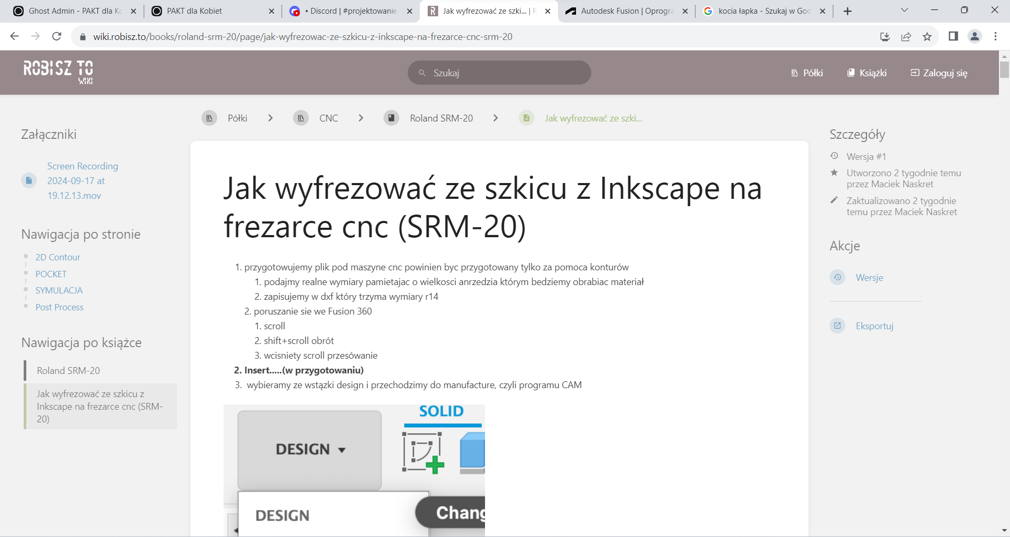Select Jak wyfrezować ze szkicu book navigation entry
The height and width of the screenshot is (537, 1010).
101,406
